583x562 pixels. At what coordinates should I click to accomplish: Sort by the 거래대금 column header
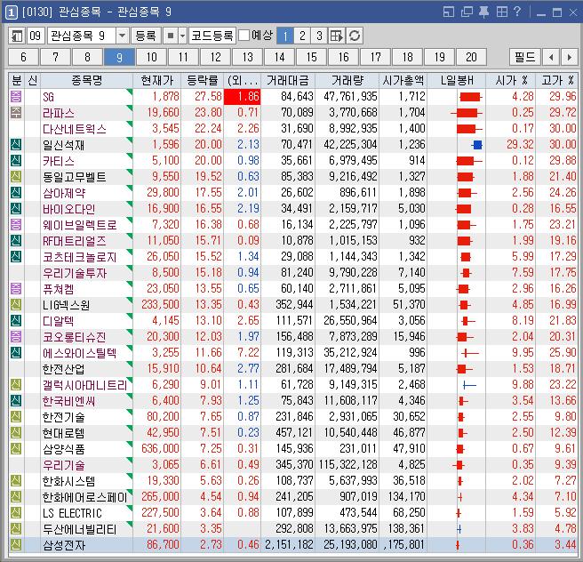pyautogui.click(x=288, y=80)
